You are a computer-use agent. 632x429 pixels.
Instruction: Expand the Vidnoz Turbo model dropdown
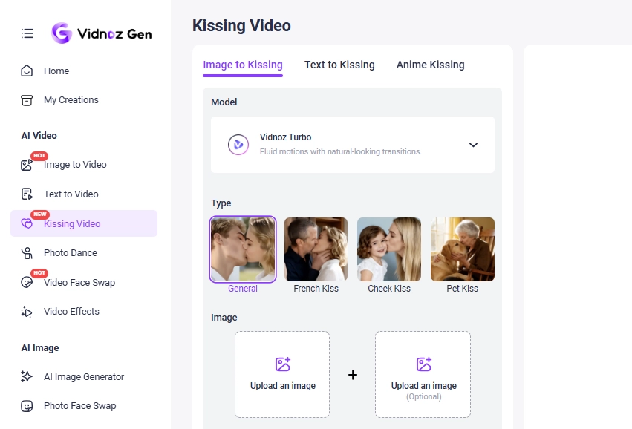(473, 145)
